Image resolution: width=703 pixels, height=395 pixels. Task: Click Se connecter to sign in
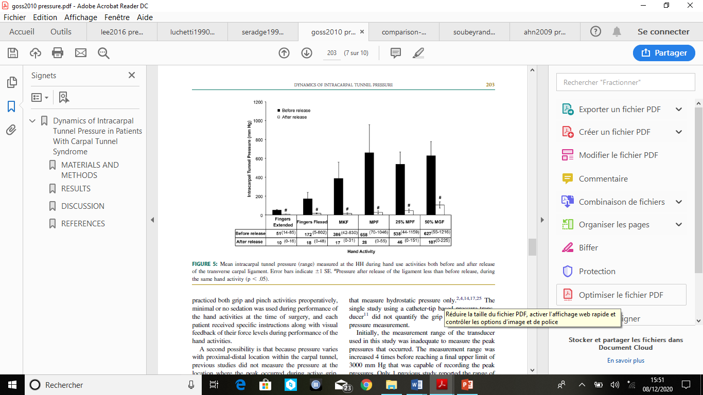[663, 32]
